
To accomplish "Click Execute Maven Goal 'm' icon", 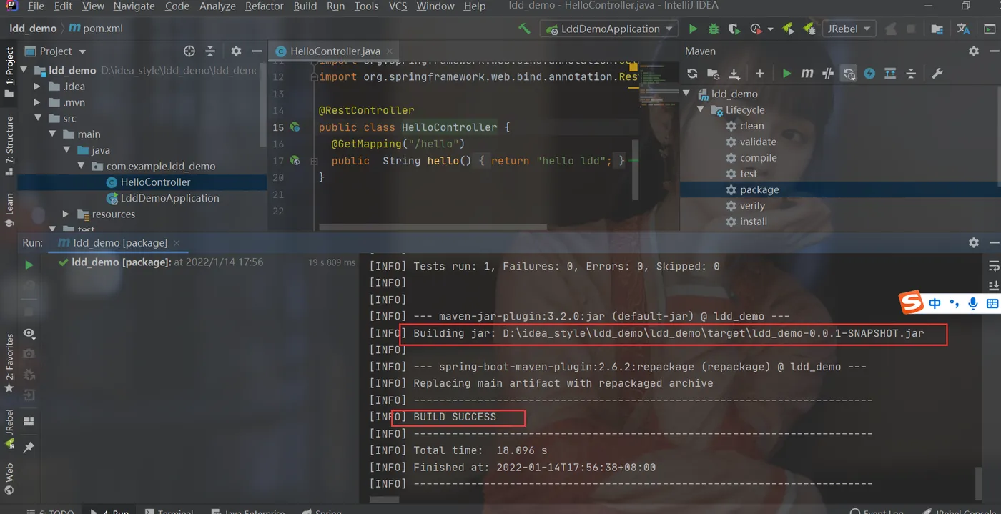I will tap(807, 74).
